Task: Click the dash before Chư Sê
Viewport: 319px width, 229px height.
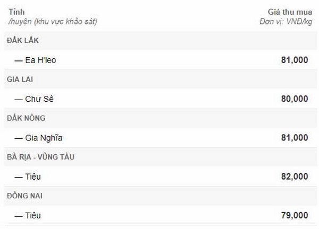Action: (18, 100)
